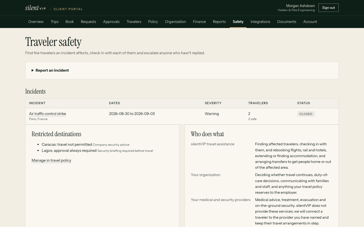This screenshot has width=364, height=227.
Task: Go to the Travelers tab
Action: pos(134,22)
